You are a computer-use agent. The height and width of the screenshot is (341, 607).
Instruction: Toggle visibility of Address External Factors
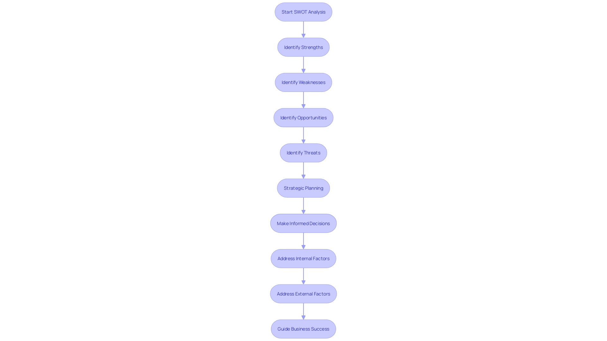click(x=303, y=294)
